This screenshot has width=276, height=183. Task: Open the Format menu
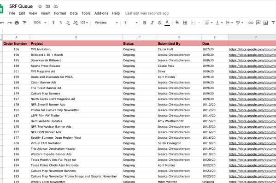60,13
